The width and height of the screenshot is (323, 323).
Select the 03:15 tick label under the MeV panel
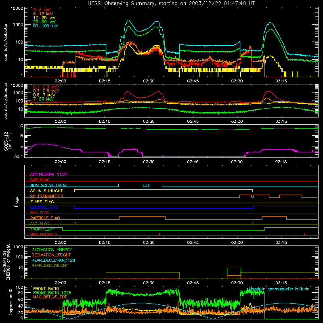point(281,122)
